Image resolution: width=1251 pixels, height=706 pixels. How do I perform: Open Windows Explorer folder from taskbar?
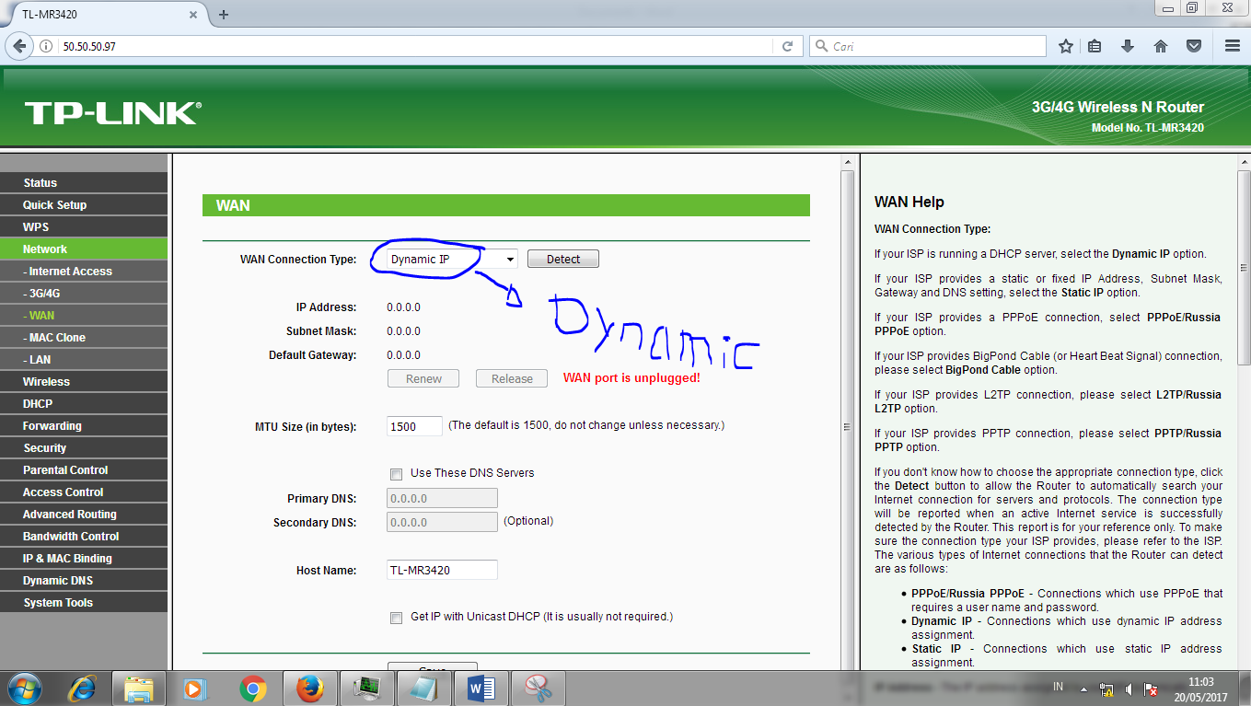138,688
